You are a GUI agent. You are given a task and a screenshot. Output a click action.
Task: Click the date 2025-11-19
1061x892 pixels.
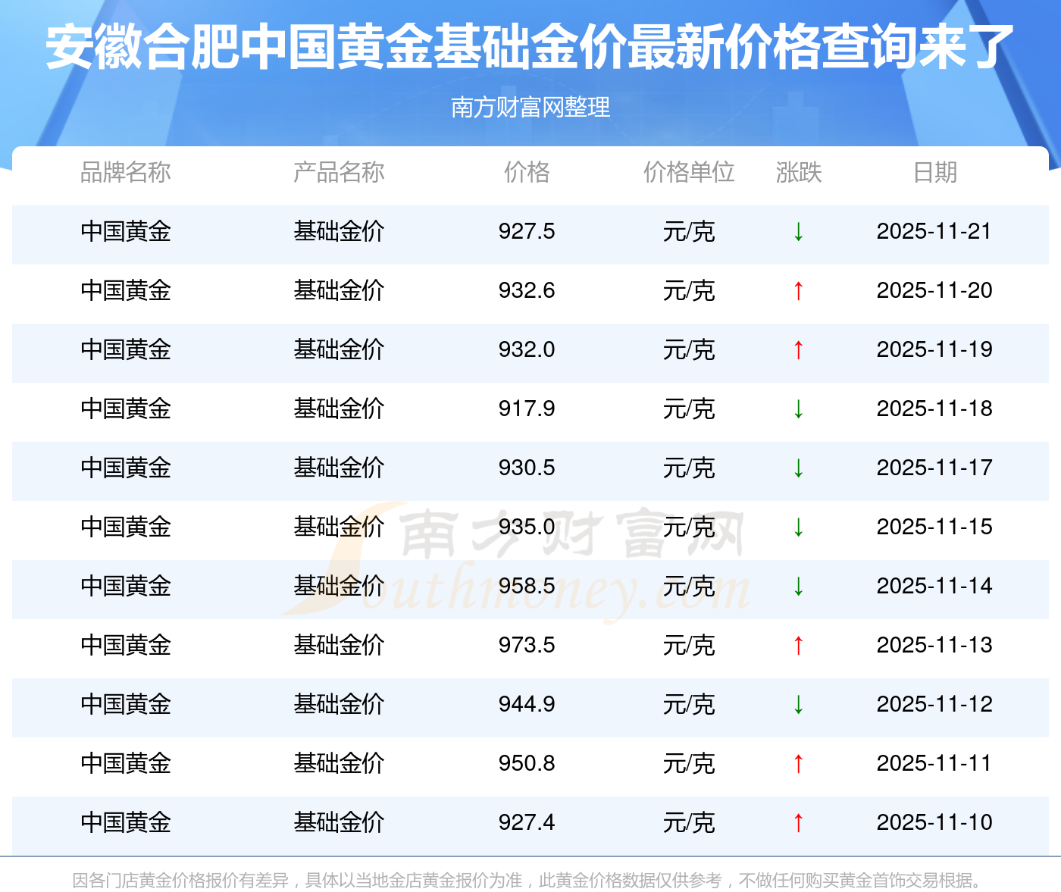[x=934, y=349]
